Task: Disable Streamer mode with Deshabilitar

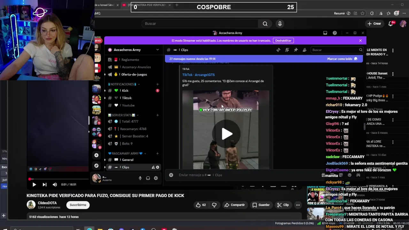Action: pyautogui.click(x=283, y=41)
